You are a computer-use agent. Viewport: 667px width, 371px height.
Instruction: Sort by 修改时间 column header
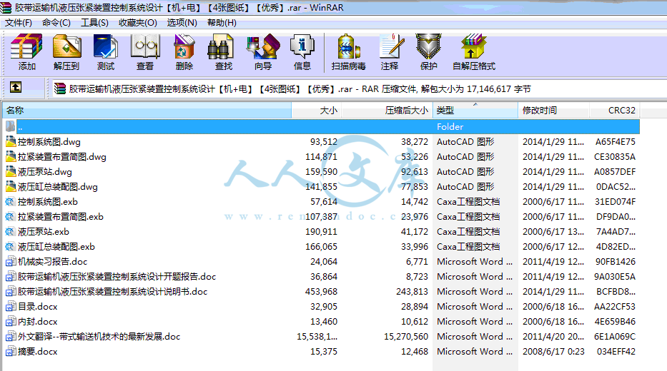point(553,111)
